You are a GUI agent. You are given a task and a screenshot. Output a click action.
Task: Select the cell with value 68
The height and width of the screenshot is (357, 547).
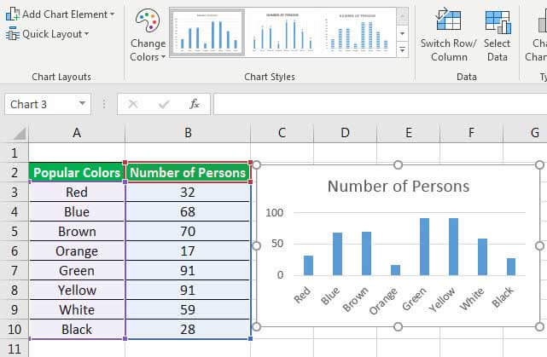188,212
